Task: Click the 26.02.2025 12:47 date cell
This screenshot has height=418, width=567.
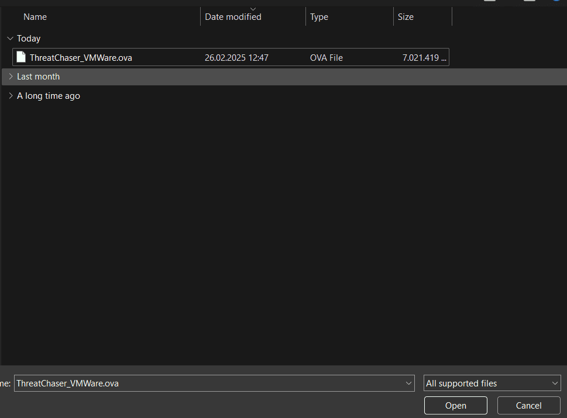Action: point(236,57)
